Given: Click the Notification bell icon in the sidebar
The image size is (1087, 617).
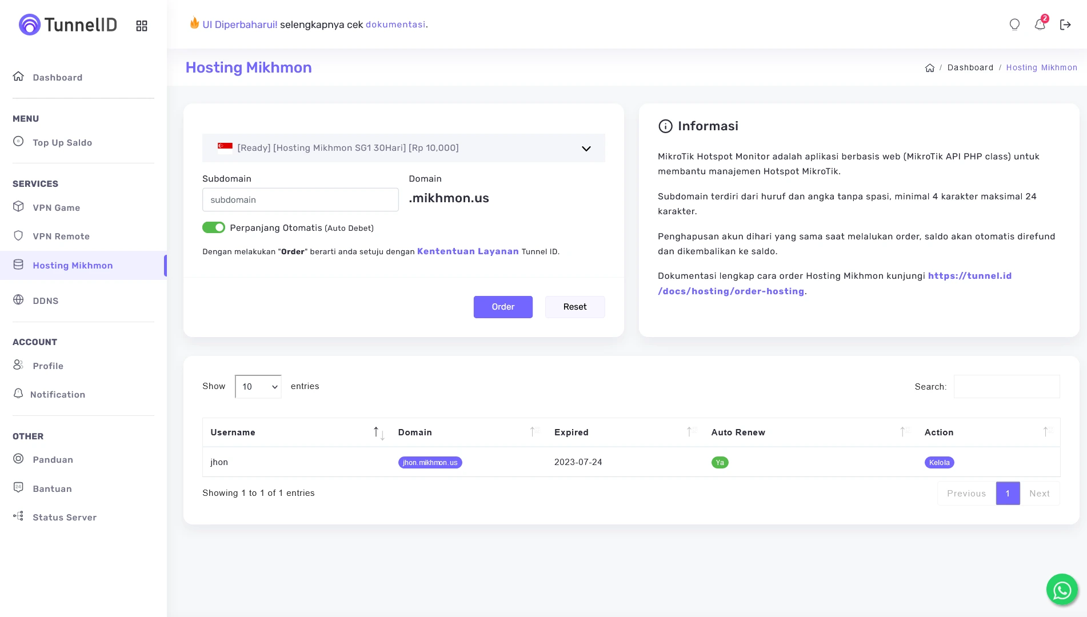Looking at the screenshot, I should pos(18,394).
